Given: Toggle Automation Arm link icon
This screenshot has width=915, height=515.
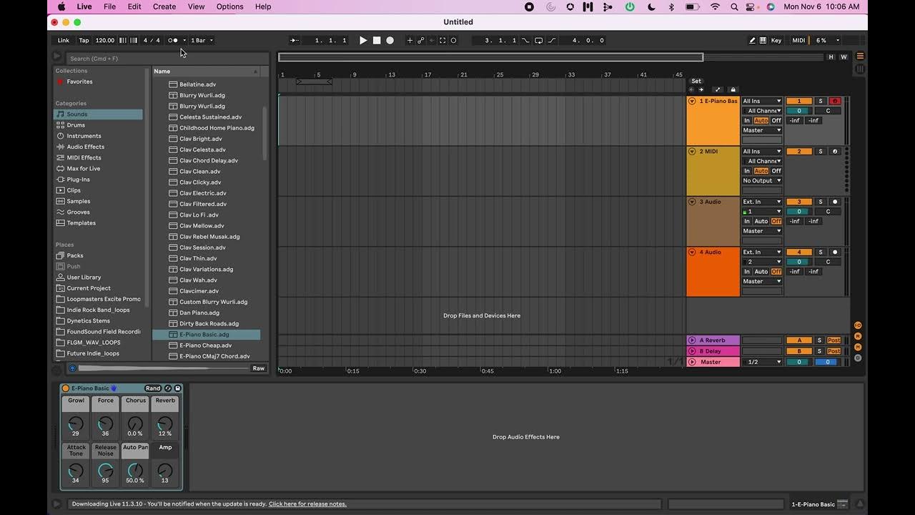Looking at the screenshot, I should click(421, 41).
